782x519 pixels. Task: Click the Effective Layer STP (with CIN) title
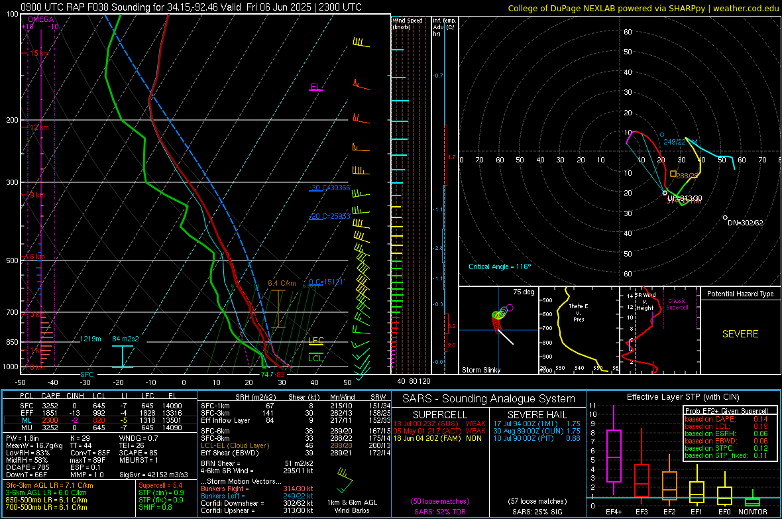tap(683, 397)
